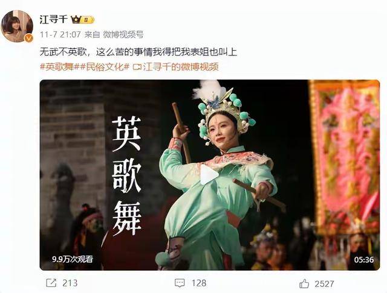Open comments via speech bubble icon

click(180, 283)
